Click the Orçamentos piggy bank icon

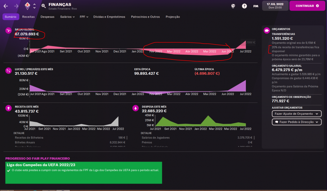[267, 31]
